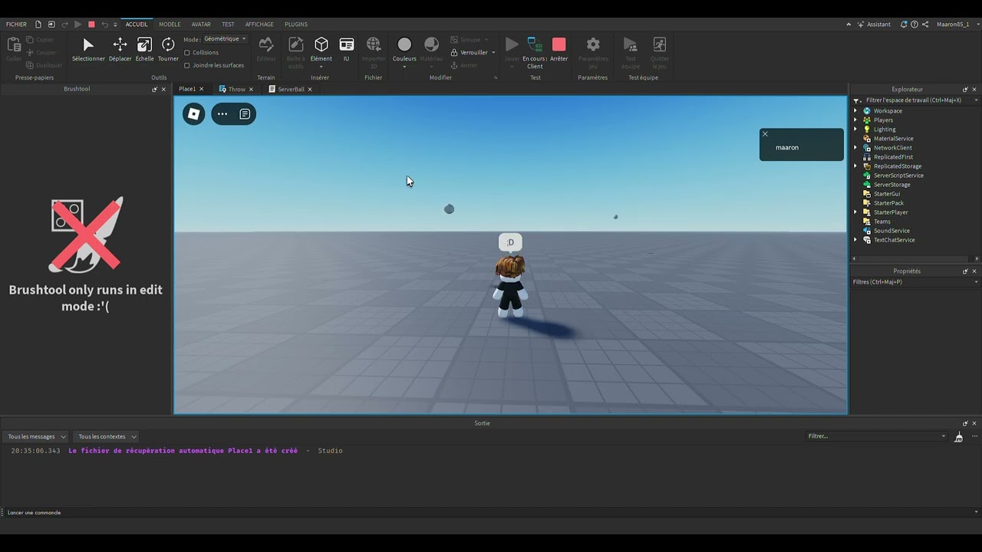
Task: Close the Brushtool panel
Action: (x=163, y=90)
